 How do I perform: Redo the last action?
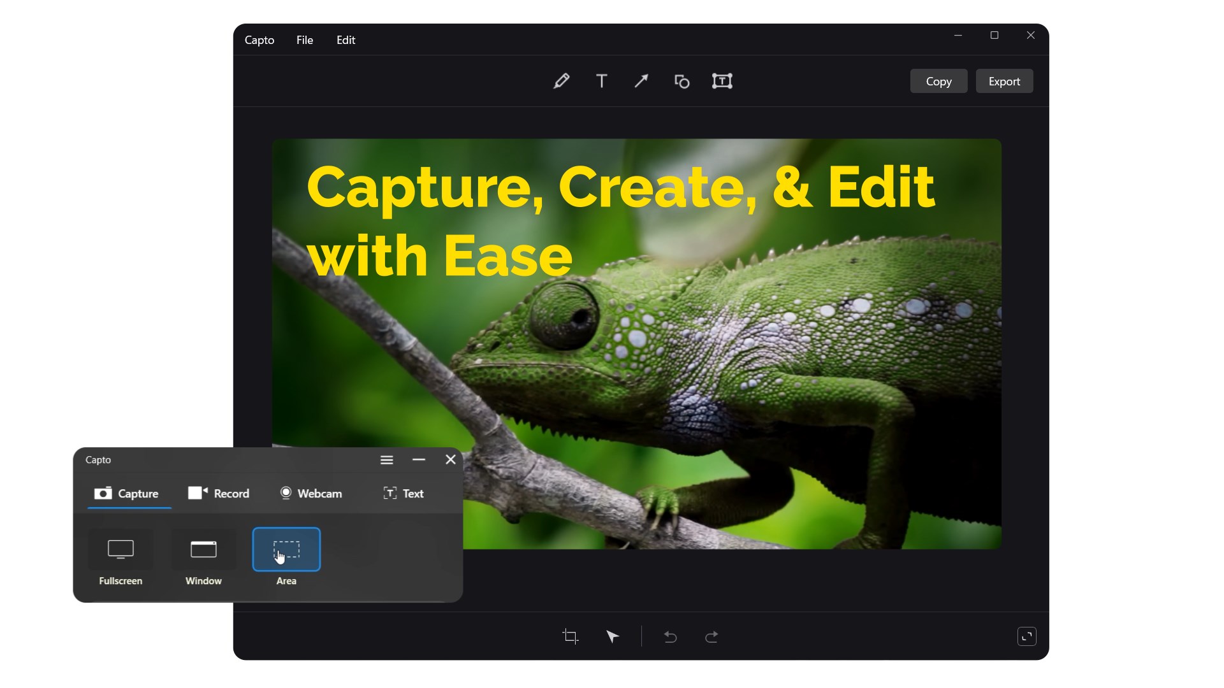(711, 636)
